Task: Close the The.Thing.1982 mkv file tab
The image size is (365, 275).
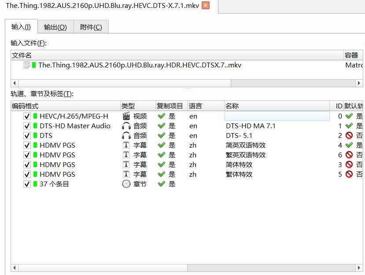Action: (206, 5)
